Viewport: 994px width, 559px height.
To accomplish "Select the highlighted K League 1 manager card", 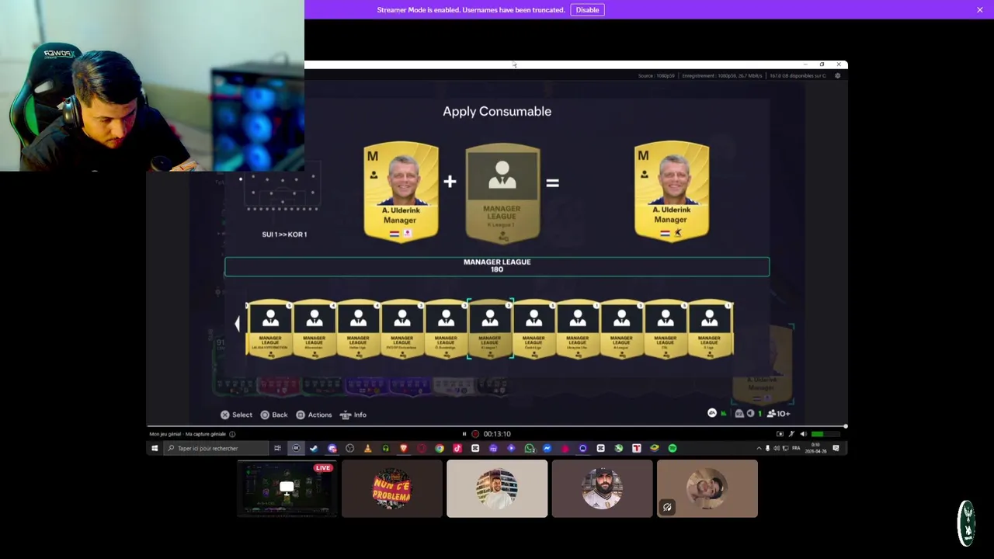I will pos(489,329).
